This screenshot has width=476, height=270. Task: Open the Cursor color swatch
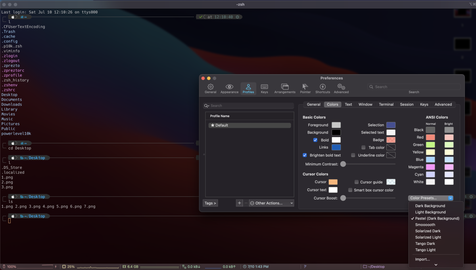[x=333, y=182]
